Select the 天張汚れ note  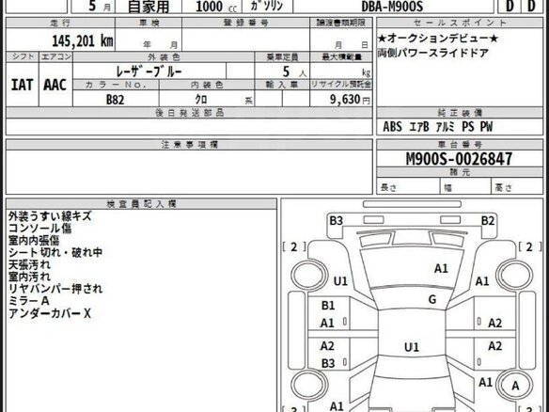29,265
